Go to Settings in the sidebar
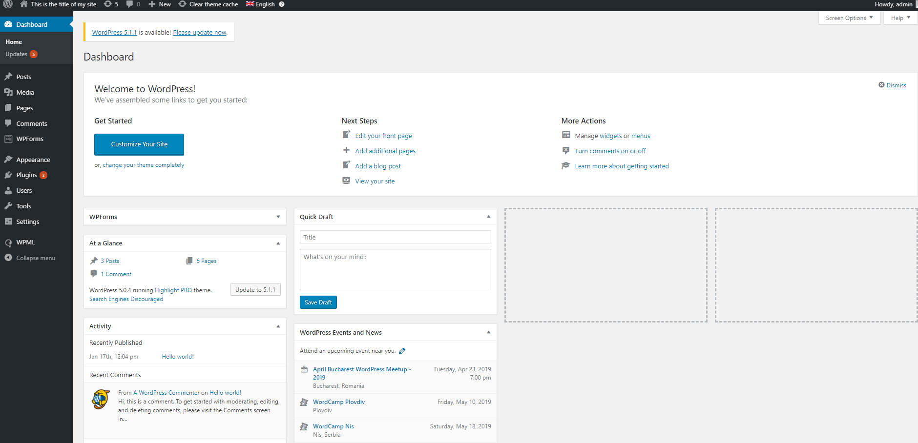Viewport: 918px width, 443px height. [27, 222]
